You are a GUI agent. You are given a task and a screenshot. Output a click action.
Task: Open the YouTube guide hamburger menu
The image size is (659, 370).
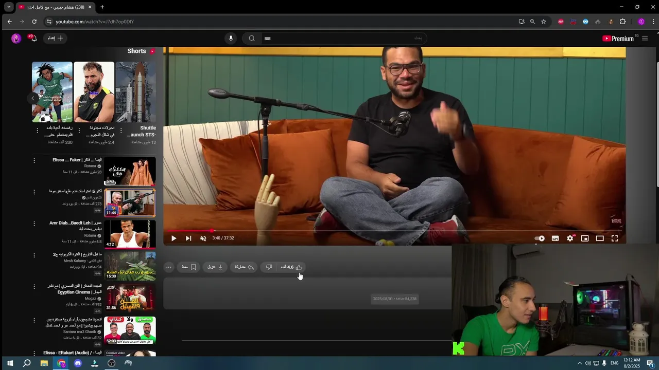(x=645, y=39)
